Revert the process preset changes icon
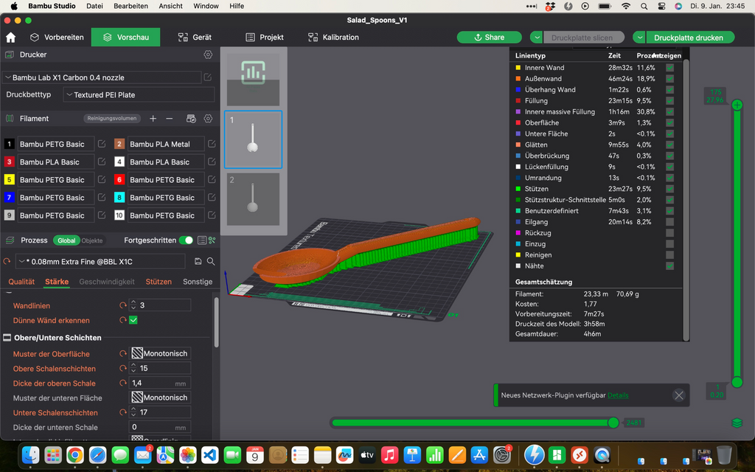Viewport: 755px width, 472px height. [x=7, y=261]
